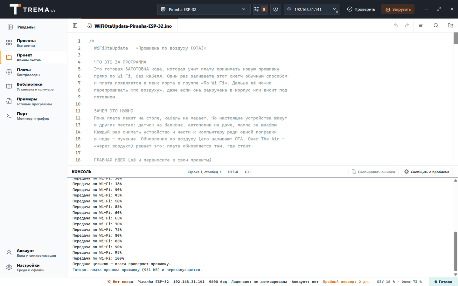Viewport: 458px width, 286px height.
Task: Open the Проекты section in sidebar
Action: coord(33,43)
